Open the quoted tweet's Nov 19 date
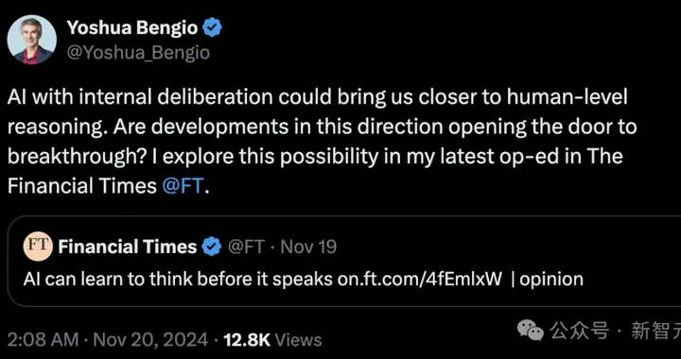The width and height of the screenshot is (681, 359). tap(308, 247)
